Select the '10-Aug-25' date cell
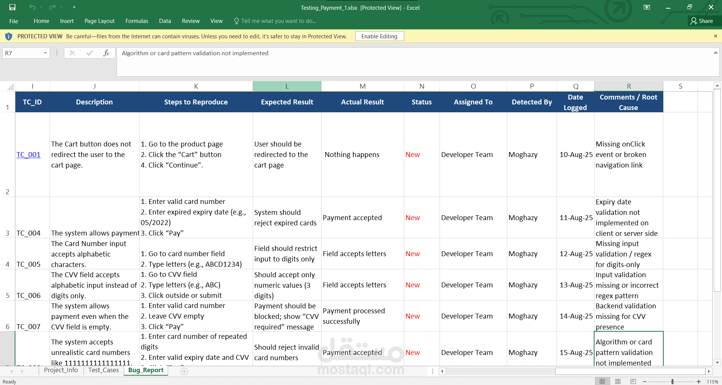722x385 pixels. 575,154
